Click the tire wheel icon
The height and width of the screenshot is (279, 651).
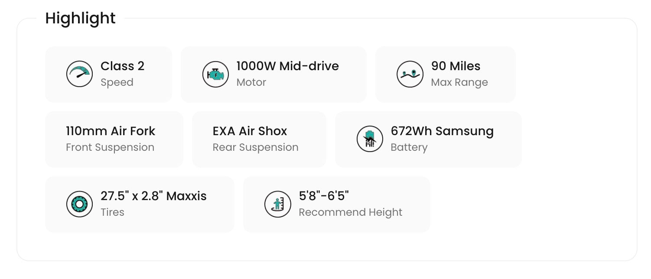79,204
